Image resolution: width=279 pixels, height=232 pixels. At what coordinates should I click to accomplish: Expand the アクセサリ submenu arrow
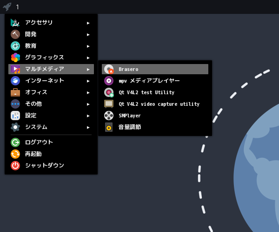(88, 23)
